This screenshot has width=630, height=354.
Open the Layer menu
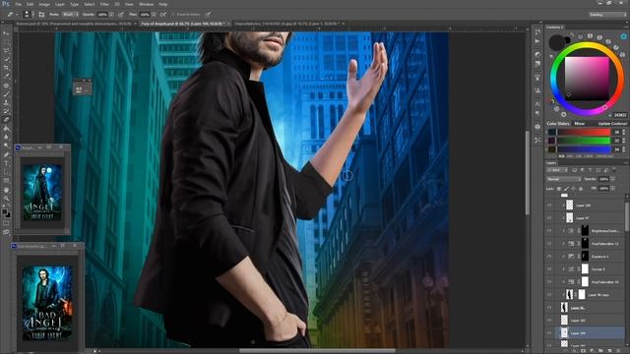point(60,4)
